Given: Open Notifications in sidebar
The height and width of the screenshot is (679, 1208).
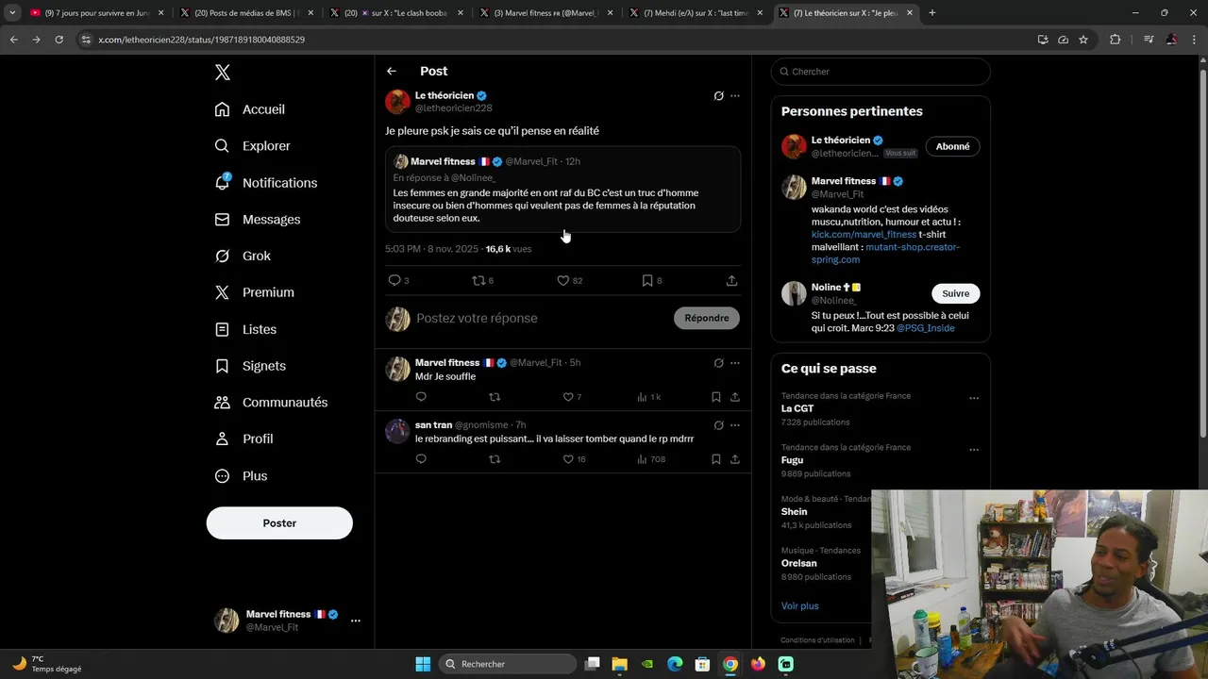Looking at the screenshot, I should click(266, 183).
